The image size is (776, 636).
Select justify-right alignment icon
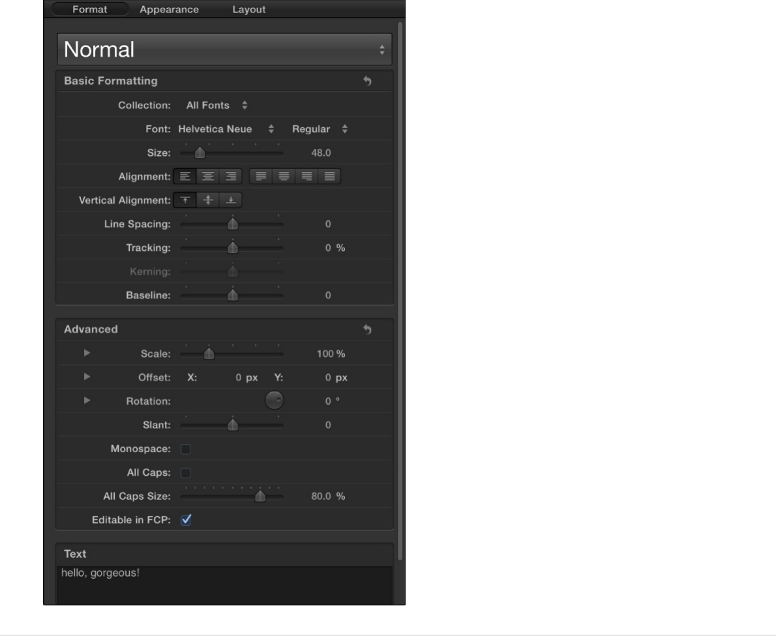(306, 176)
